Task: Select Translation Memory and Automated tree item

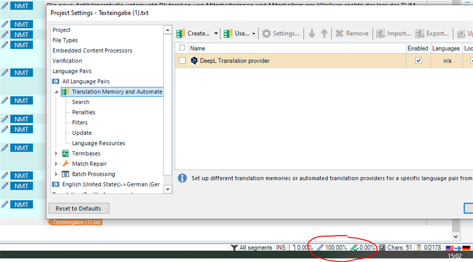Action: [x=117, y=92]
